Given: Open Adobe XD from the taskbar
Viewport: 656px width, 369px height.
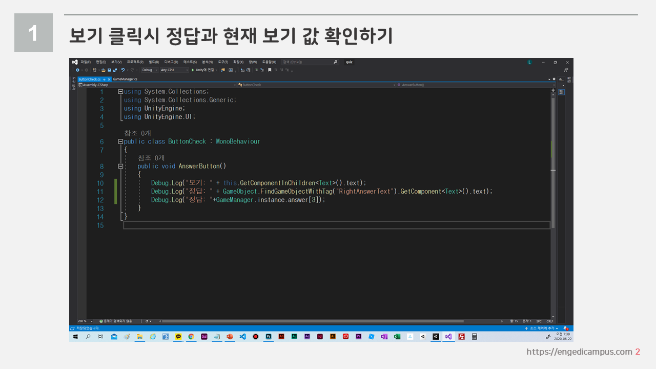Looking at the screenshot, I should pyautogui.click(x=204, y=337).
